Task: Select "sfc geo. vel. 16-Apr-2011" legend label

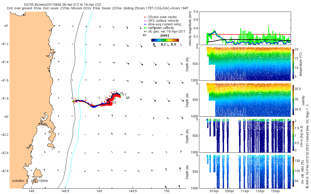Action: coord(167,32)
